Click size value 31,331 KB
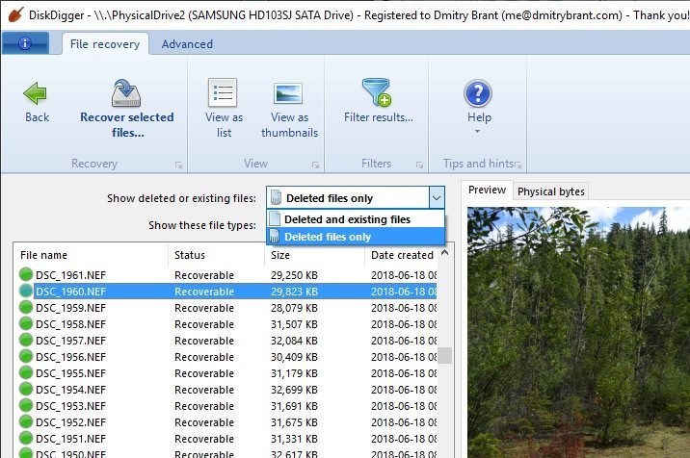The image size is (690, 458). coord(294,439)
